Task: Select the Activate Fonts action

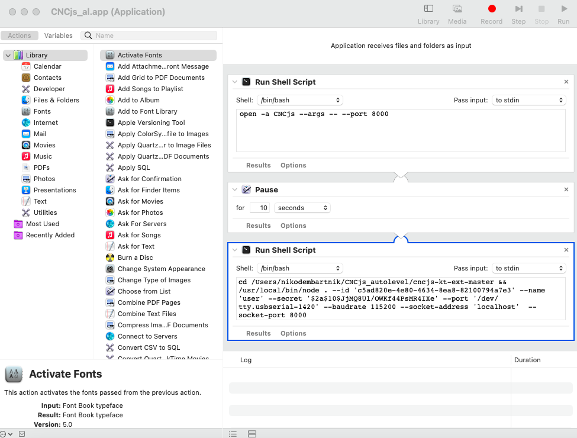Action: 158,55
